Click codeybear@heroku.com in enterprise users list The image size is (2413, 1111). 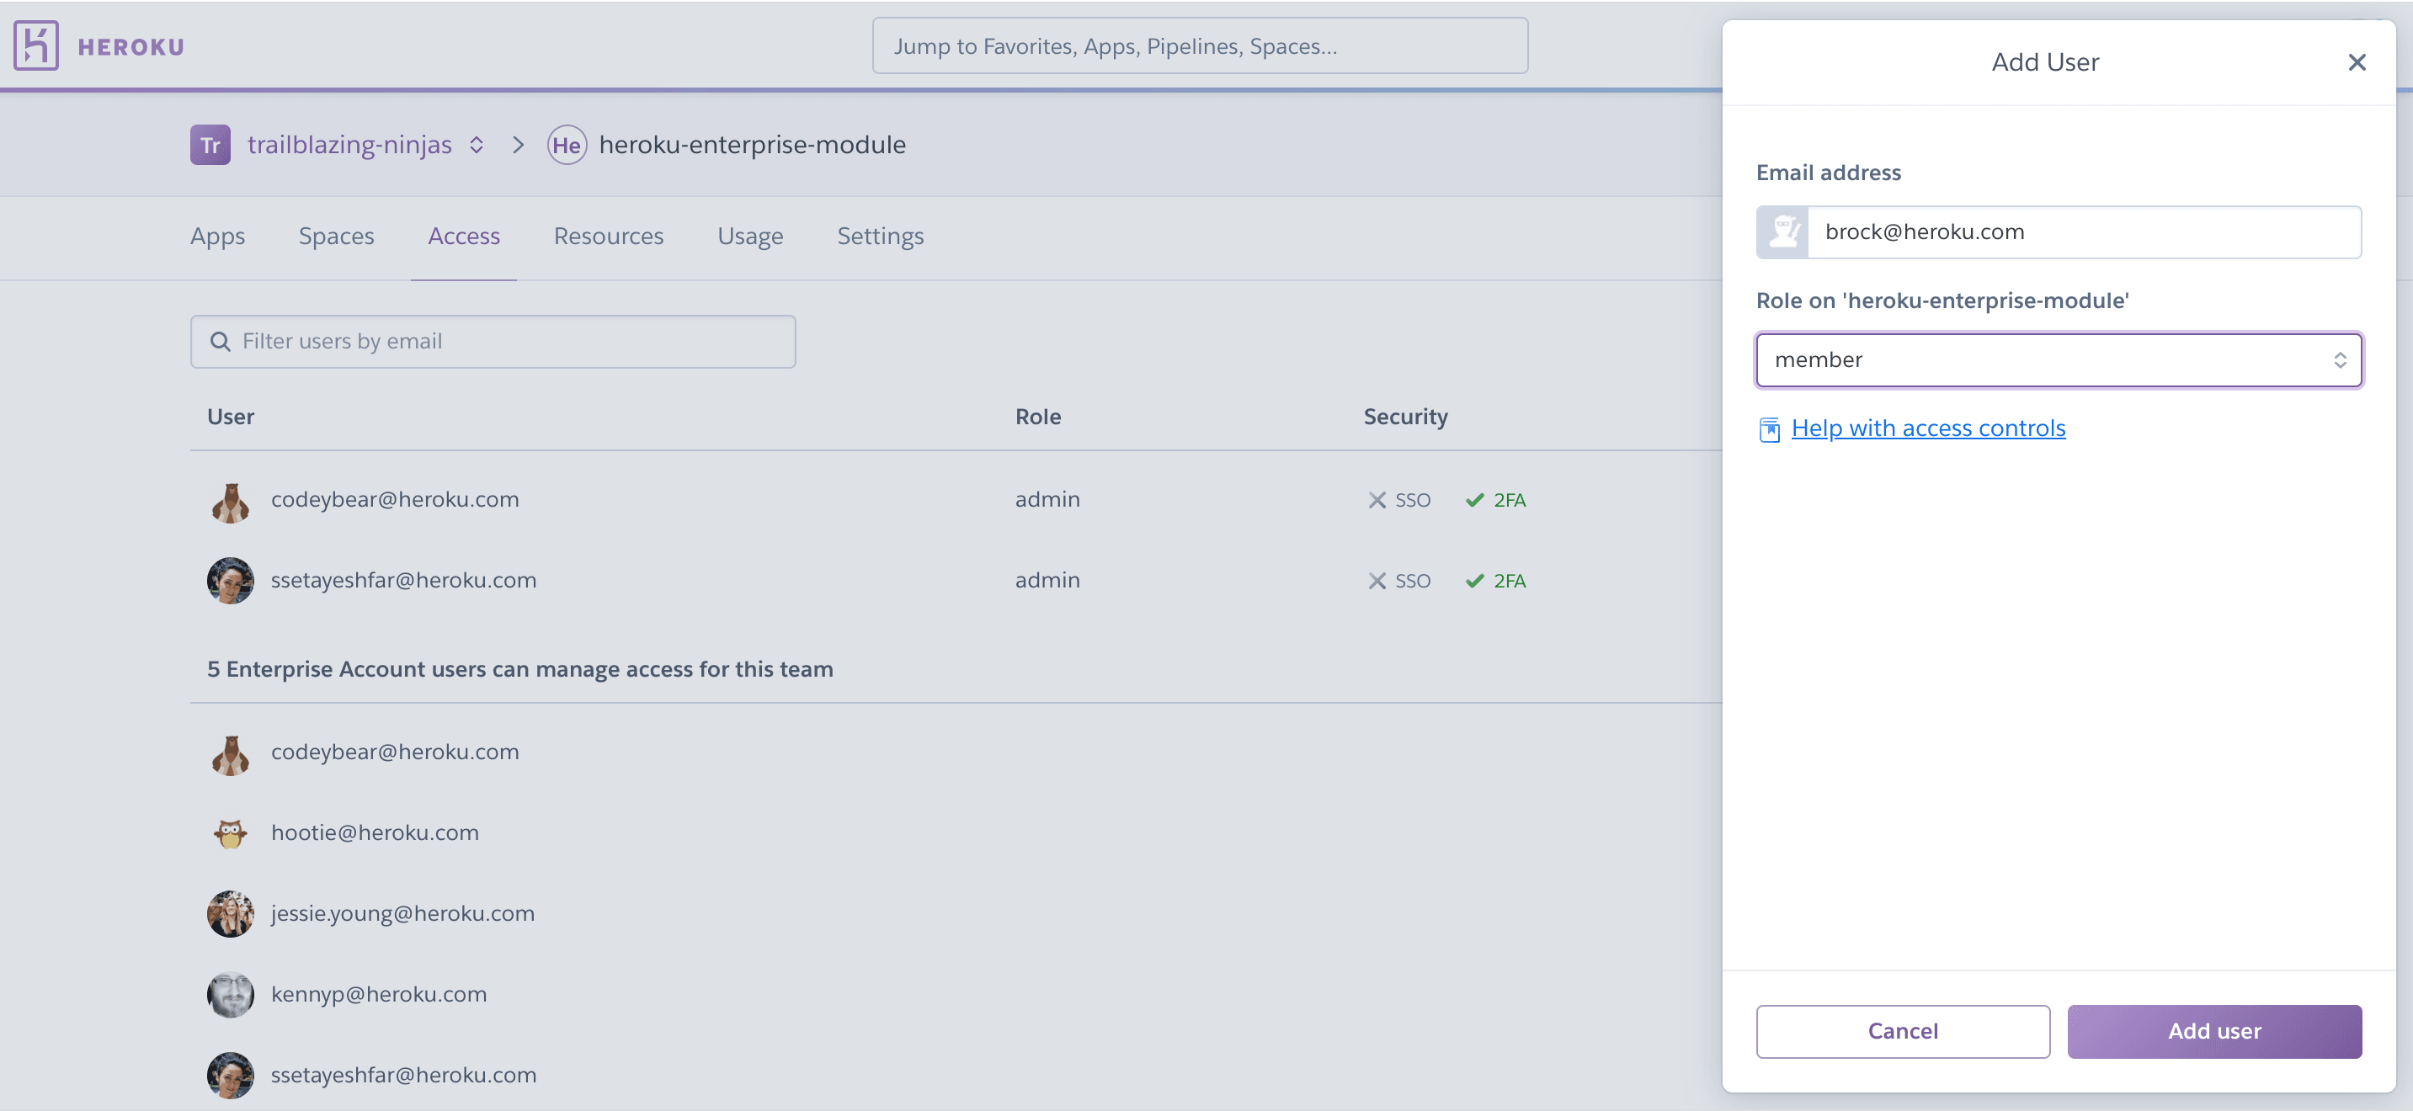(x=394, y=752)
